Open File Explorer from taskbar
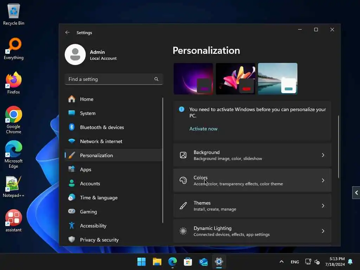Viewport: 360px width, 270px height. (157, 262)
